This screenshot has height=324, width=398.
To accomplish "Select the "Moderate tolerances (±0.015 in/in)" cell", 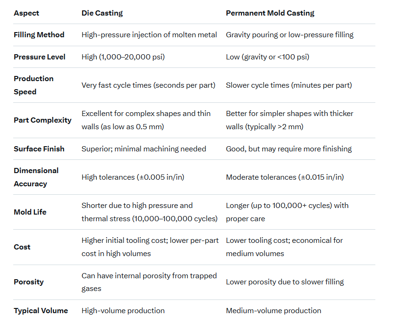I will coord(285,177).
